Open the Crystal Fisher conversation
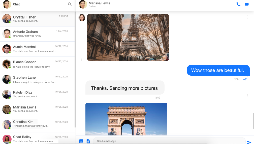The image size is (254, 144). [x=37, y=19]
